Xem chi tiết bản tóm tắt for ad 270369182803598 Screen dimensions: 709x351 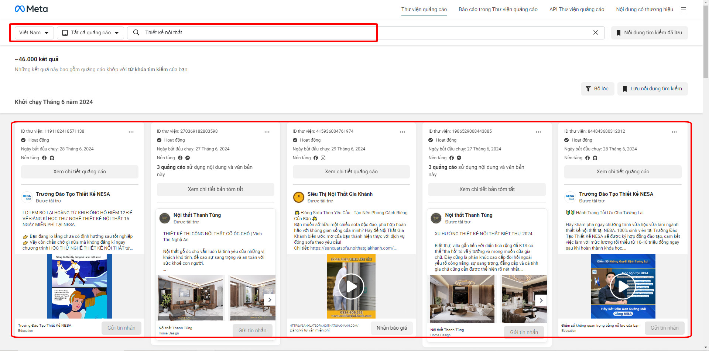pos(215,189)
